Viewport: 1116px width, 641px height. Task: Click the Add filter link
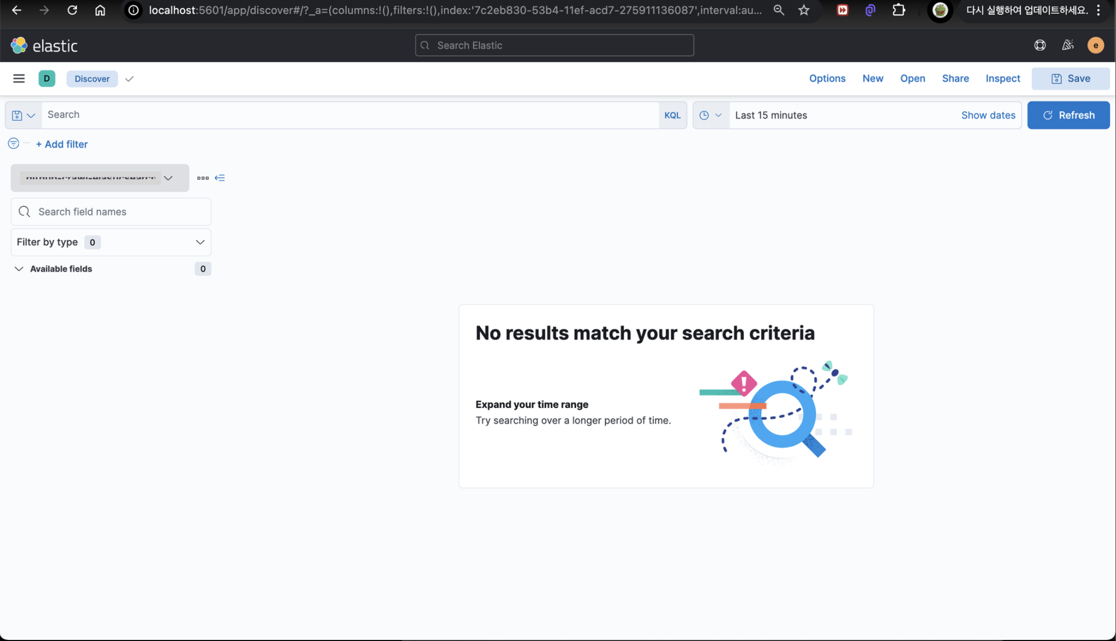click(x=62, y=144)
